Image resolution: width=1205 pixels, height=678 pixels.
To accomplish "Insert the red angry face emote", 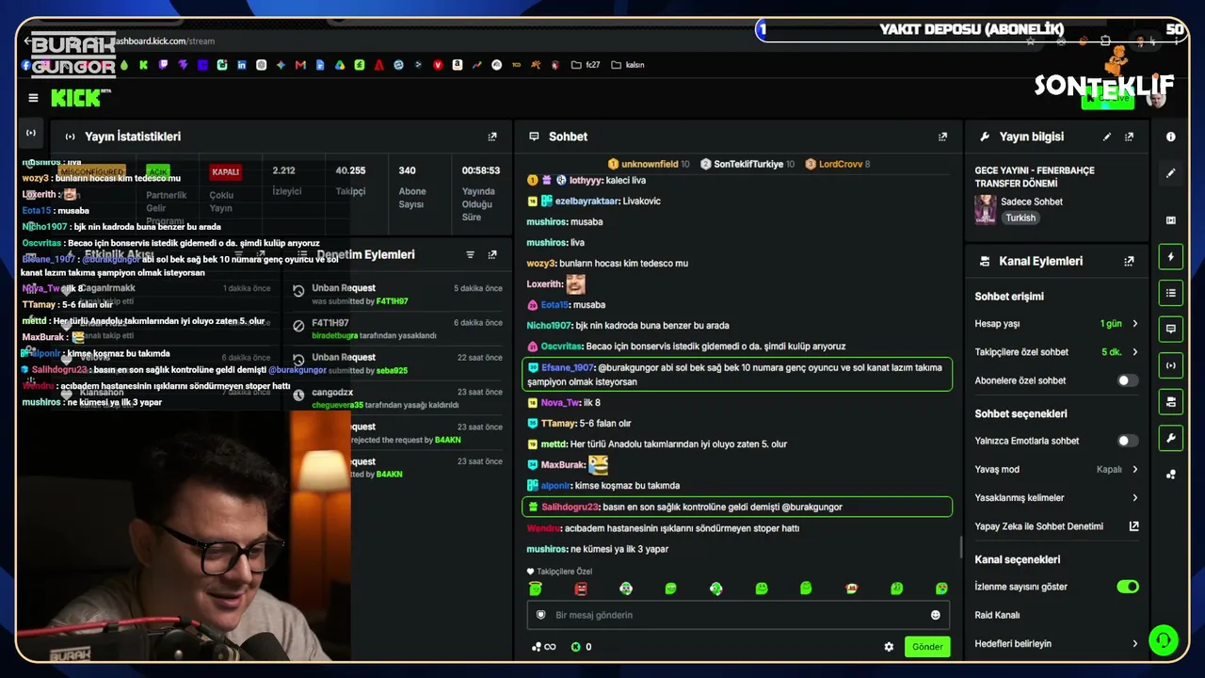I will (x=581, y=589).
